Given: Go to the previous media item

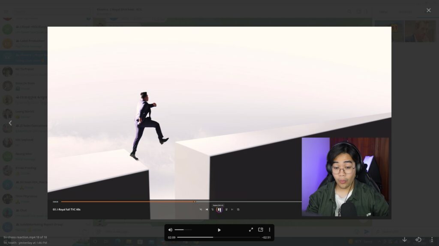Looking at the screenshot, I should pos(11,123).
